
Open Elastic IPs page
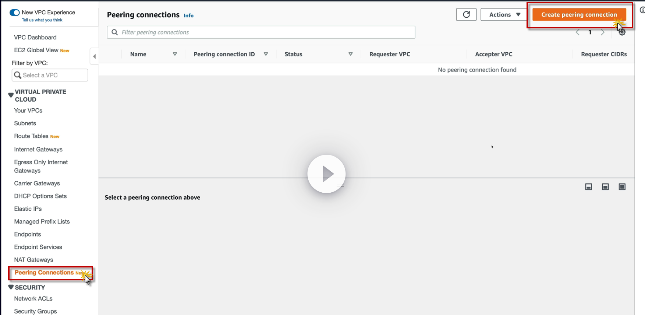coord(28,209)
